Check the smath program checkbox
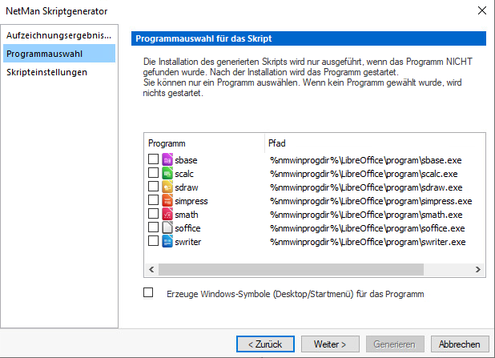495x358 pixels. tap(154, 213)
